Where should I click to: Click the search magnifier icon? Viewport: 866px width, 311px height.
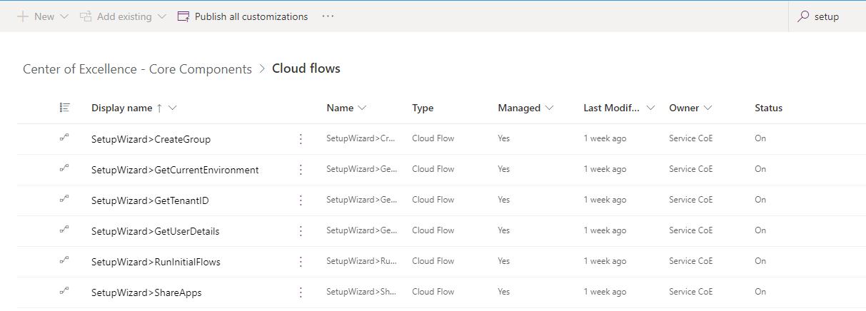click(x=803, y=16)
